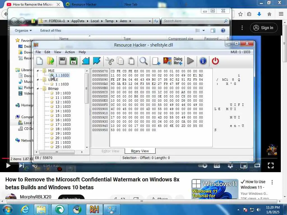The width and height of the screenshot is (287, 215).
Task: Click the New blank script toolbar icon
Action: 40,61
